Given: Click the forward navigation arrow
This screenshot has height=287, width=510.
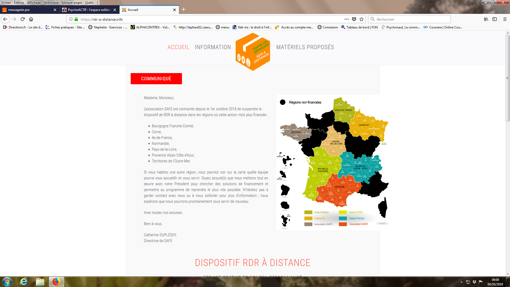Looking at the screenshot, I should pyautogui.click(x=14, y=19).
